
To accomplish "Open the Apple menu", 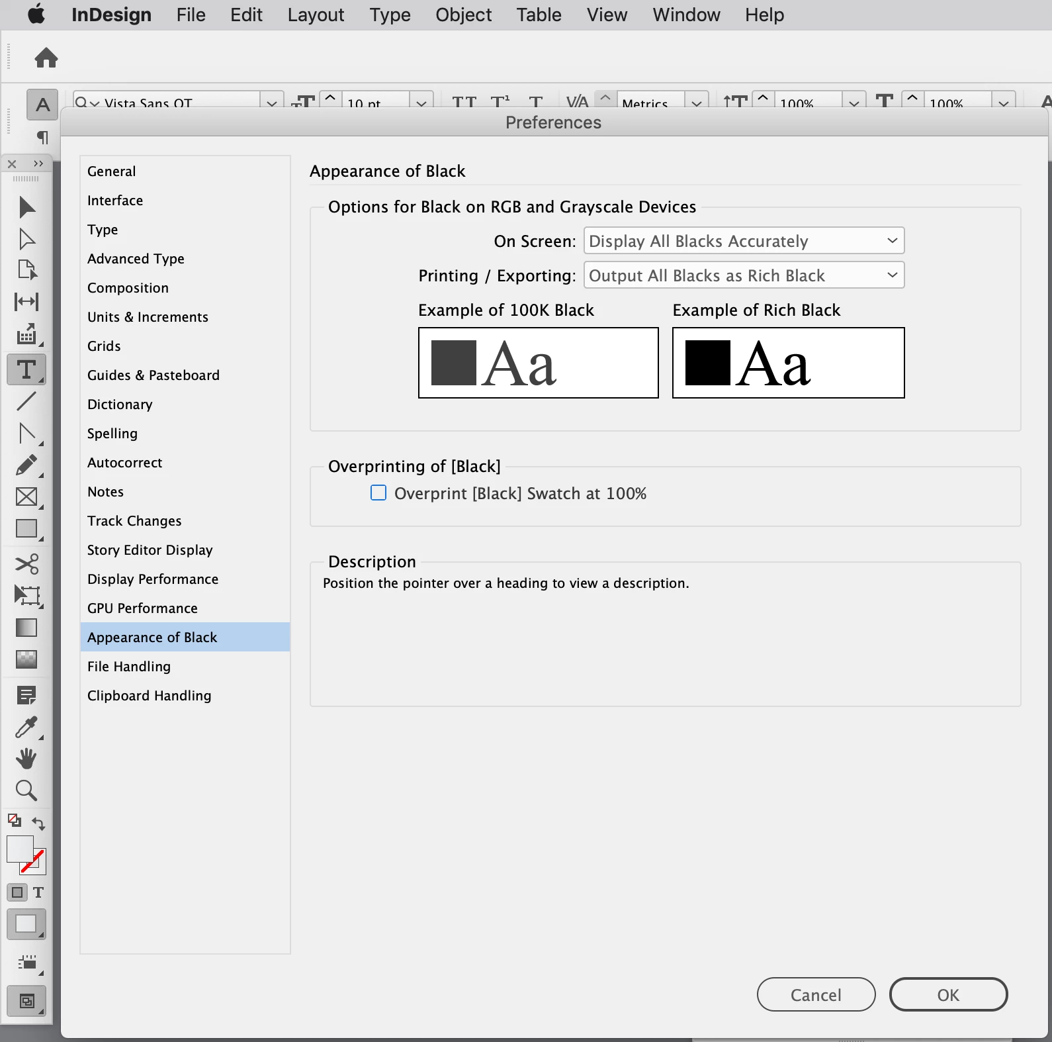I will pos(36,14).
